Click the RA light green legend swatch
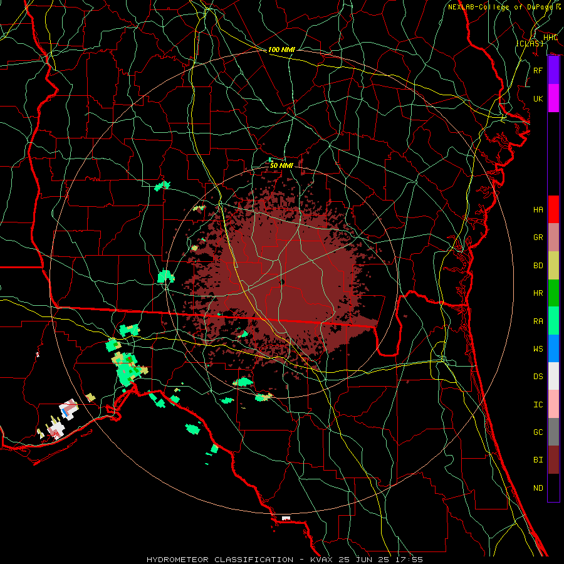This screenshot has height=564, width=564. (x=553, y=321)
